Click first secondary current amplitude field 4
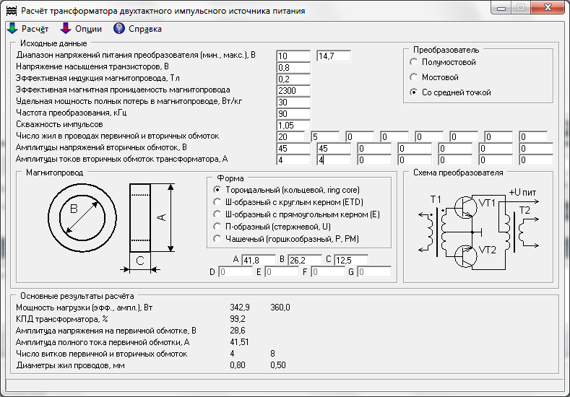This screenshot has width=570, height=397. pyautogui.click(x=293, y=160)
